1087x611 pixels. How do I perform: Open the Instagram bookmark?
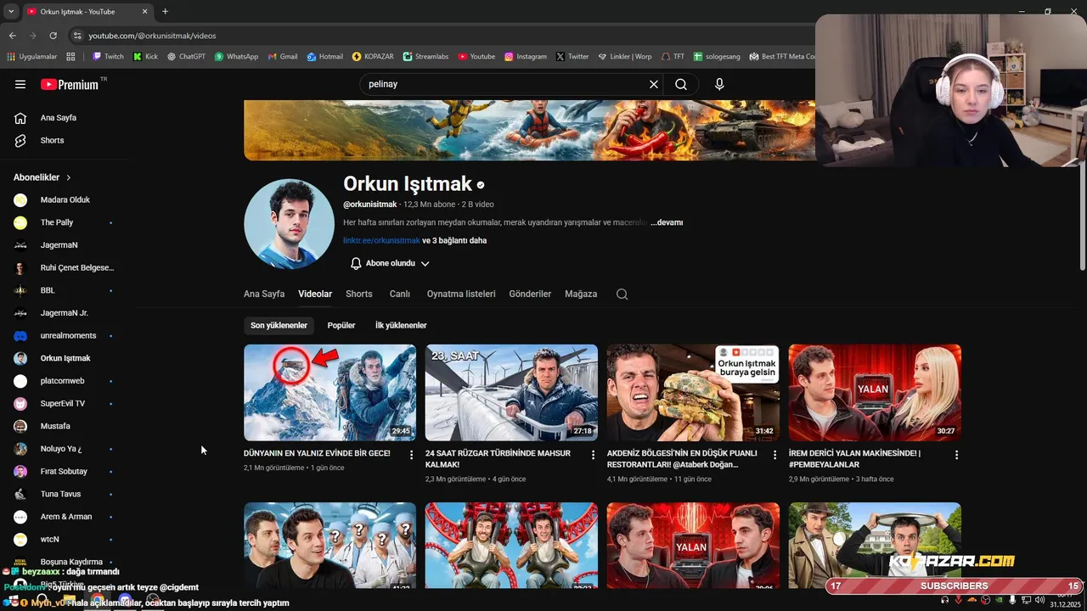click(x=525, y=56)
